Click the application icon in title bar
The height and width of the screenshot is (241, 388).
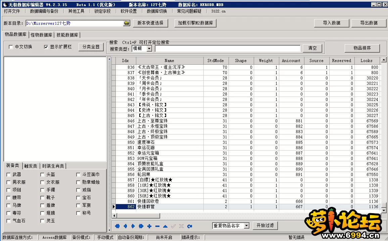(5, 4)
